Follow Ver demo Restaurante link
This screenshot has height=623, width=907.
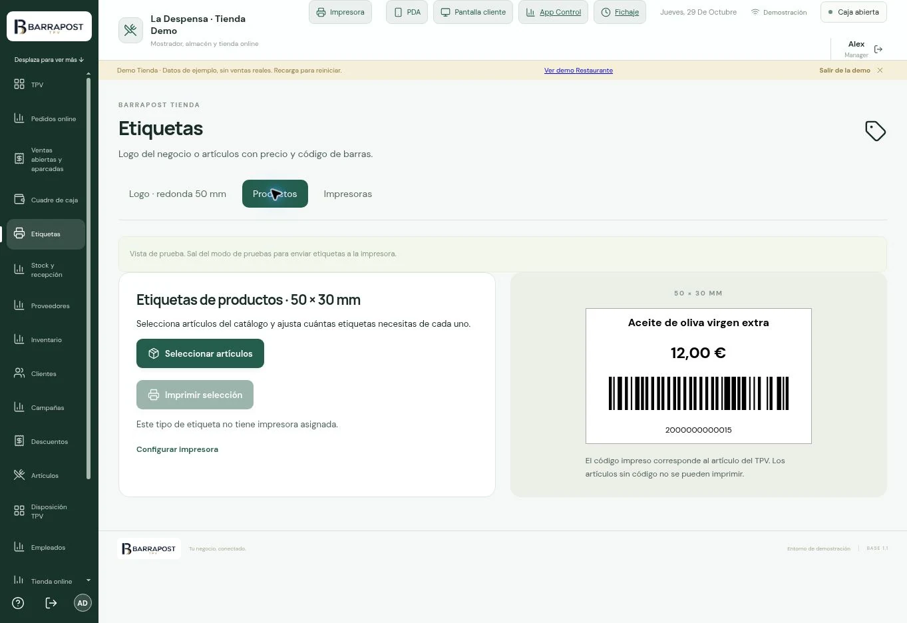coord(578,70)
